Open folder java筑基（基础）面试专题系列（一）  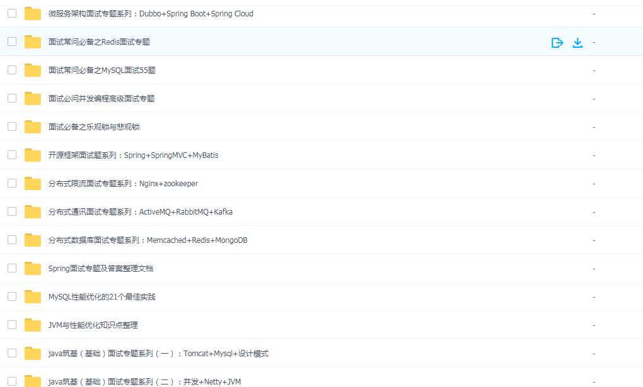(x=158, y=354)
